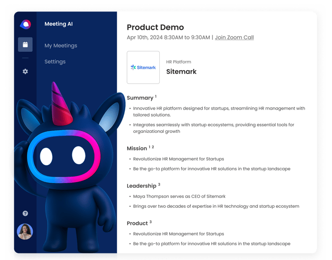Click the HR Platform category label
The image size is (332, 260).
(179, 62)
